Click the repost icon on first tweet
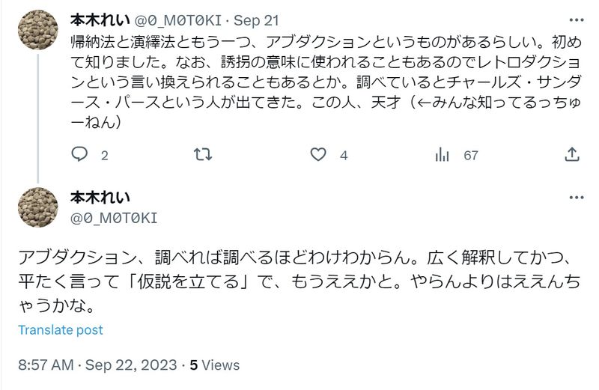The height and width of the screenshot is (390, 599). pyautogui.click(x=202, y=154)
